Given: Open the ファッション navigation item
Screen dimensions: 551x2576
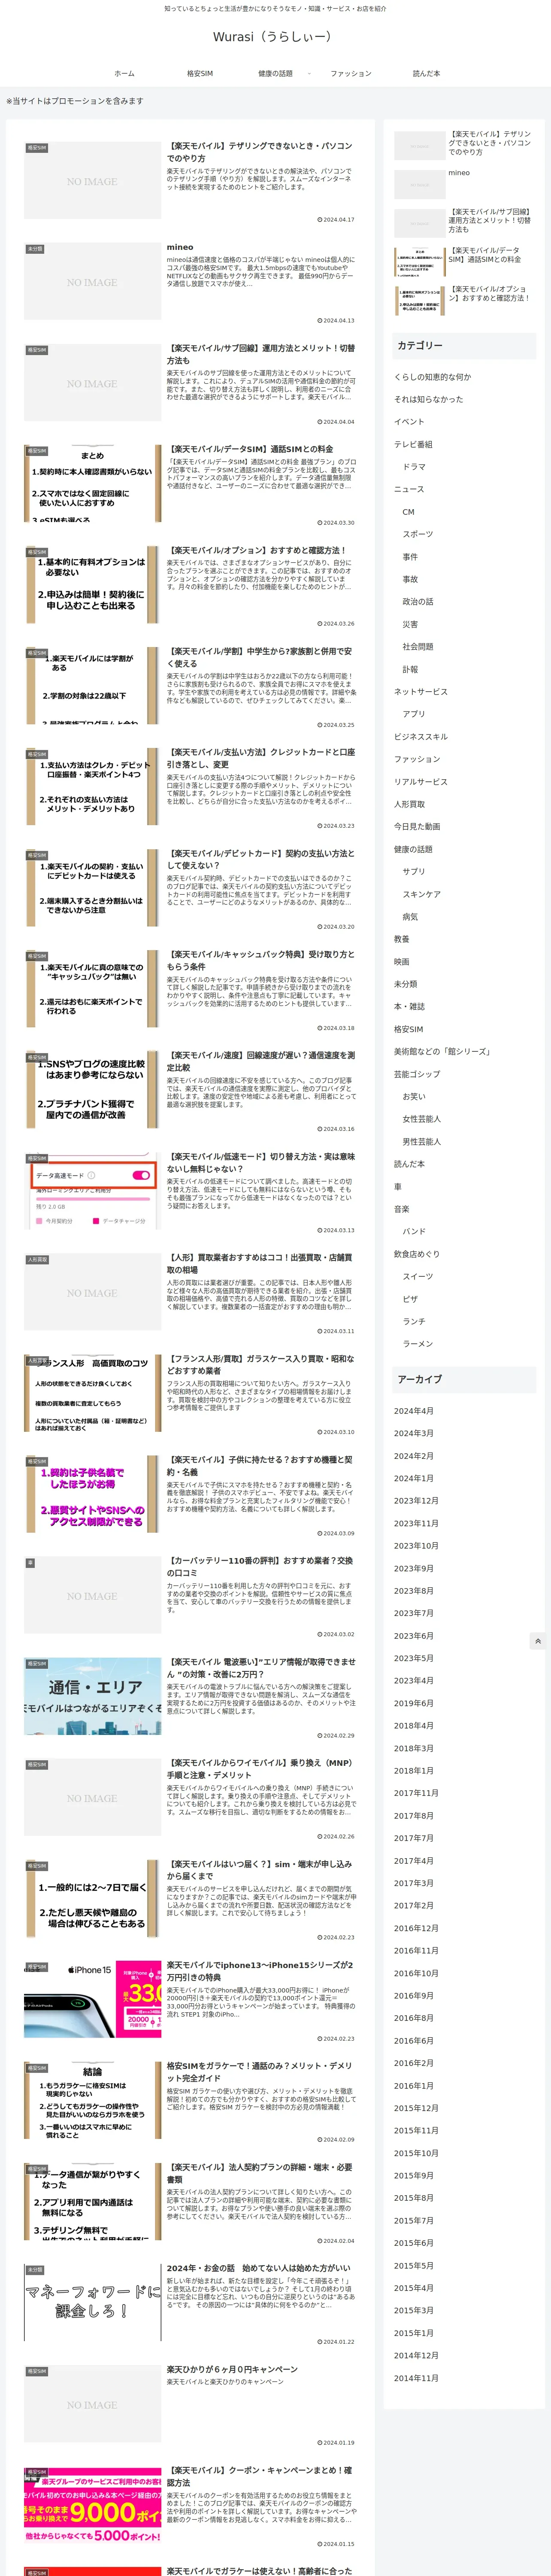Looking at the screenshot, I should [351, 73].
